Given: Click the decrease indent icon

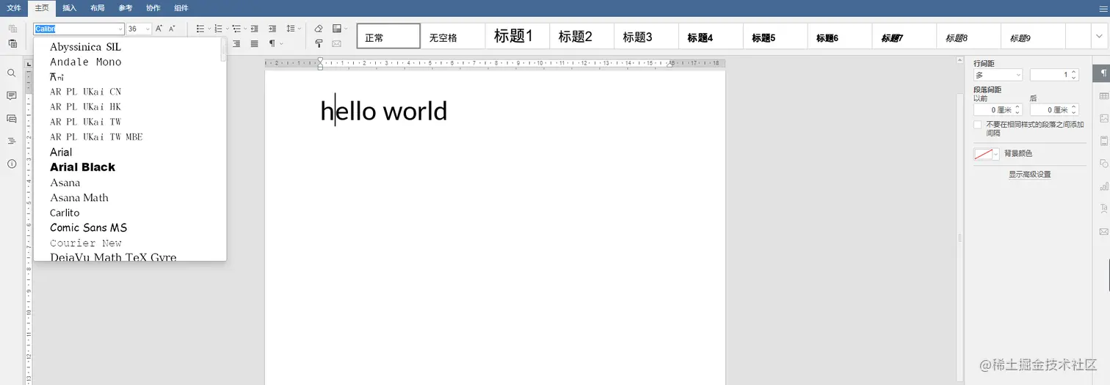Looking at the screenshot, I should [x=255, y=29].
